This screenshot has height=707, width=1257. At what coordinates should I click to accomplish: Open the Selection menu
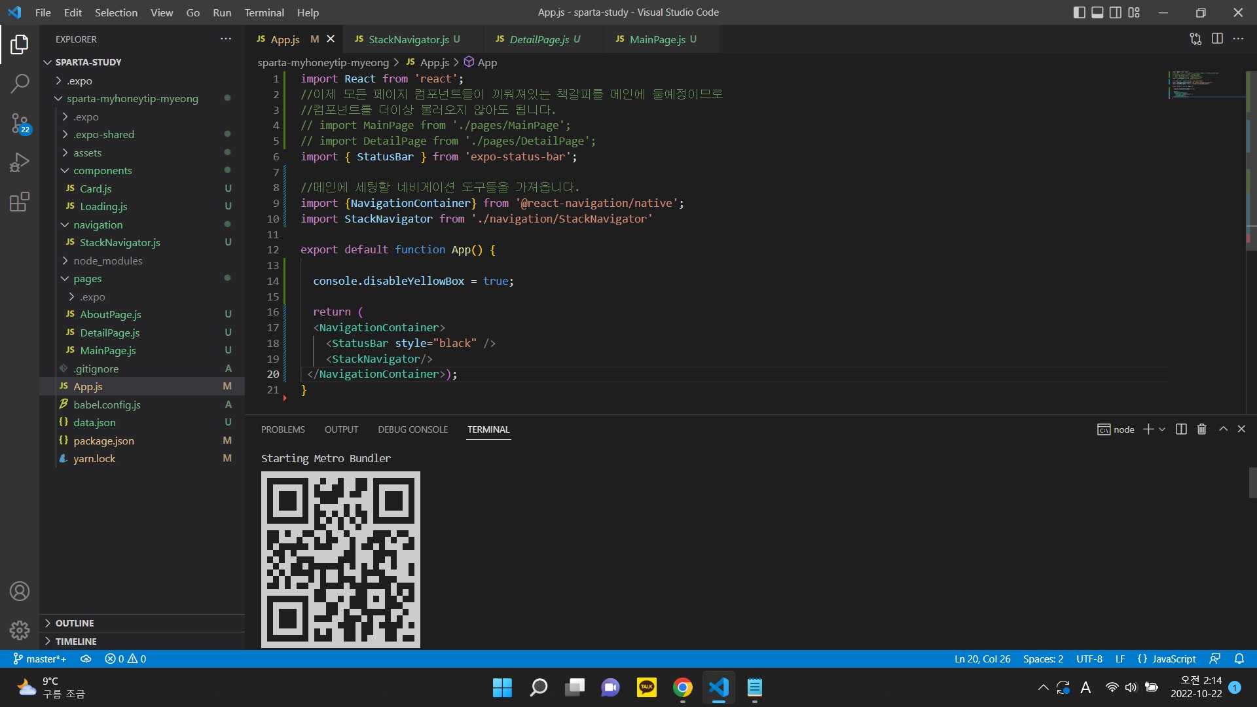(x=116, y=12)
